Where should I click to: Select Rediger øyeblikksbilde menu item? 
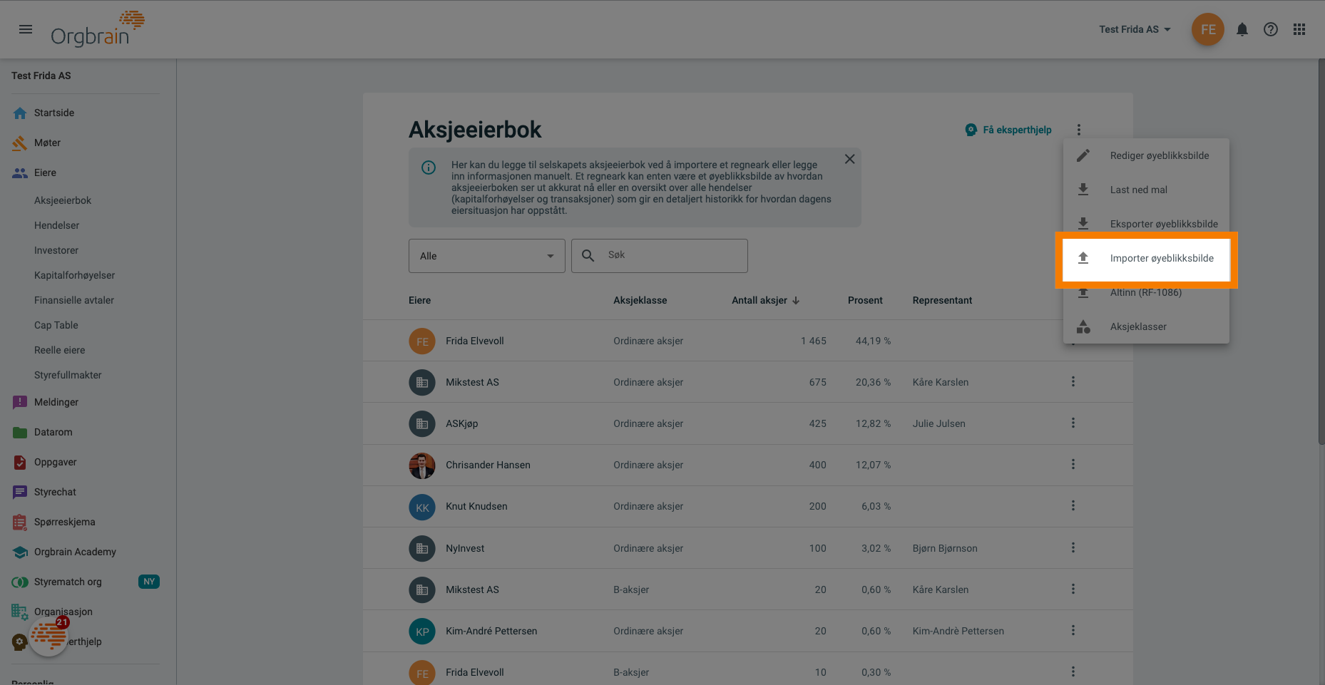1146,155
